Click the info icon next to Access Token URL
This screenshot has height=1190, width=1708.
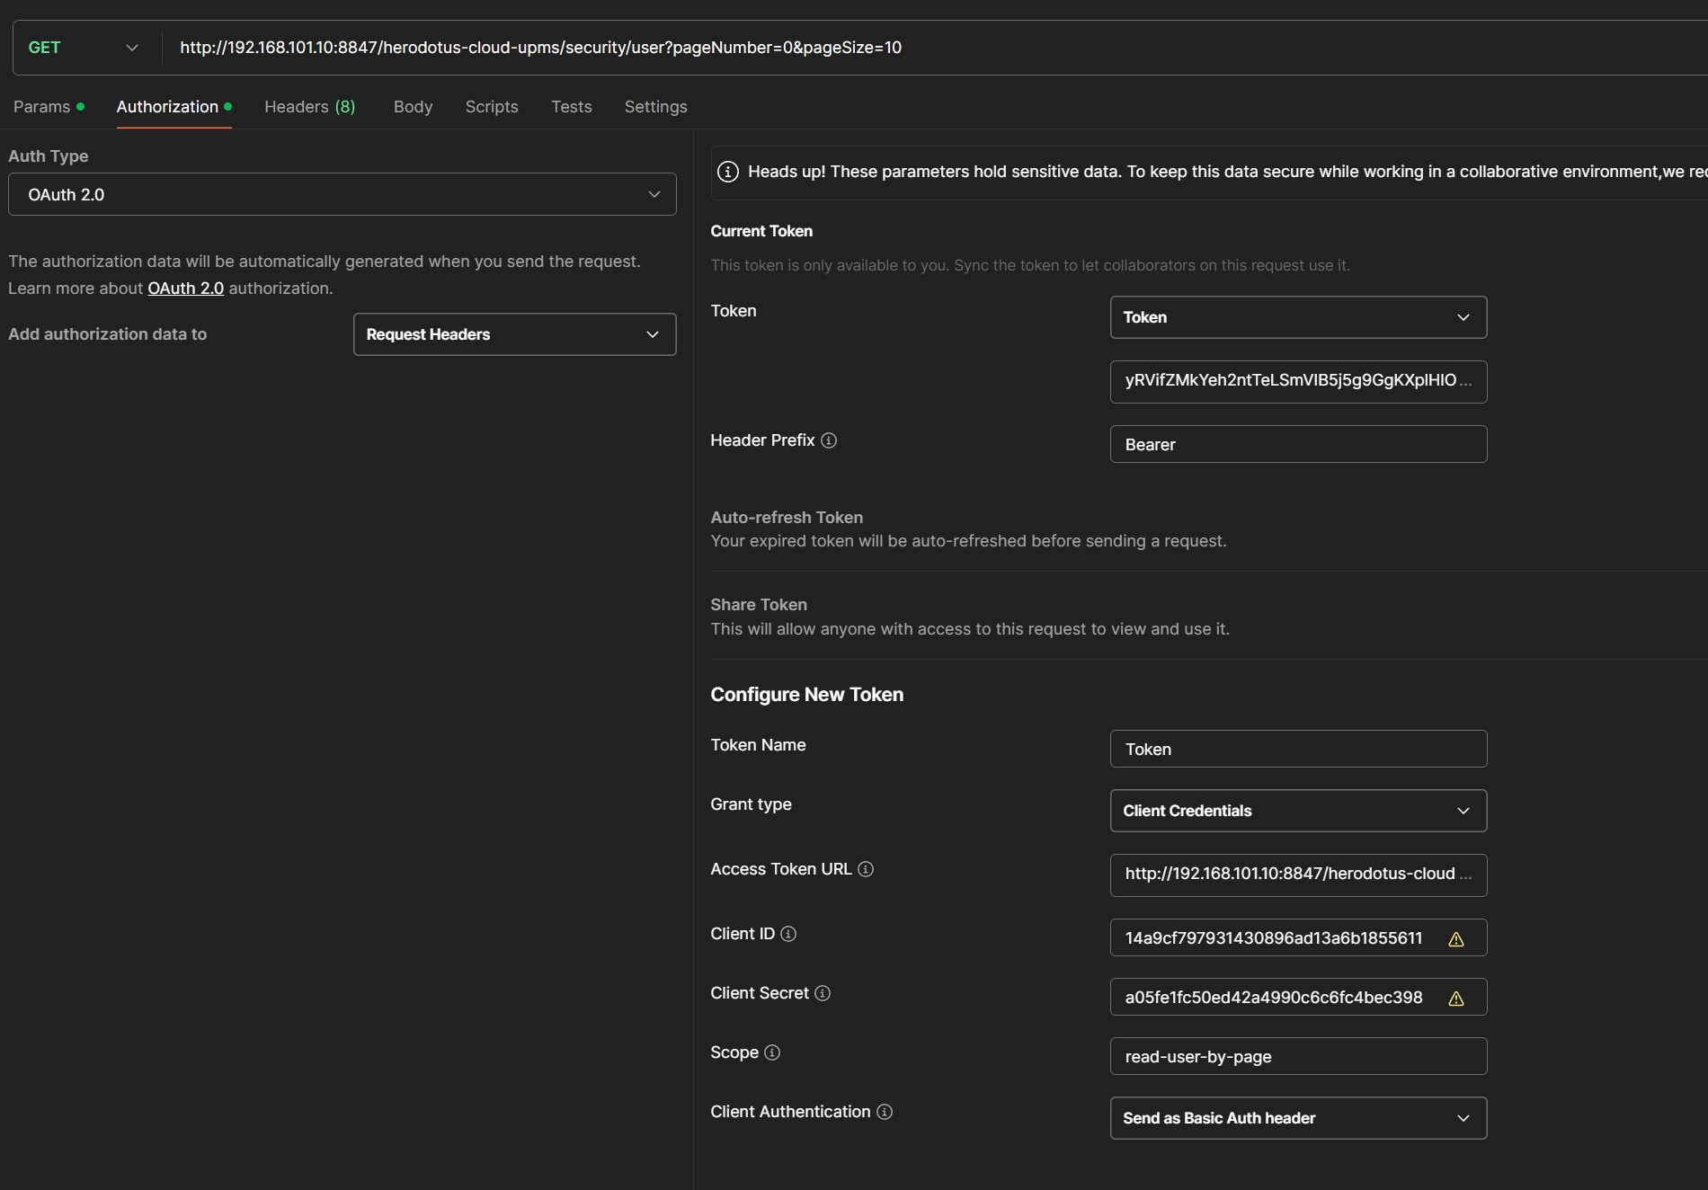(866, 869)
